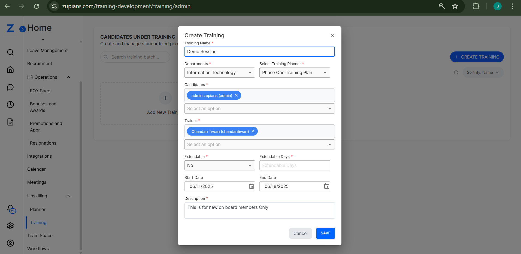Screen dimensions: 521x254
Task: Cancel the Create Training dialog
Action: [300, 233]
